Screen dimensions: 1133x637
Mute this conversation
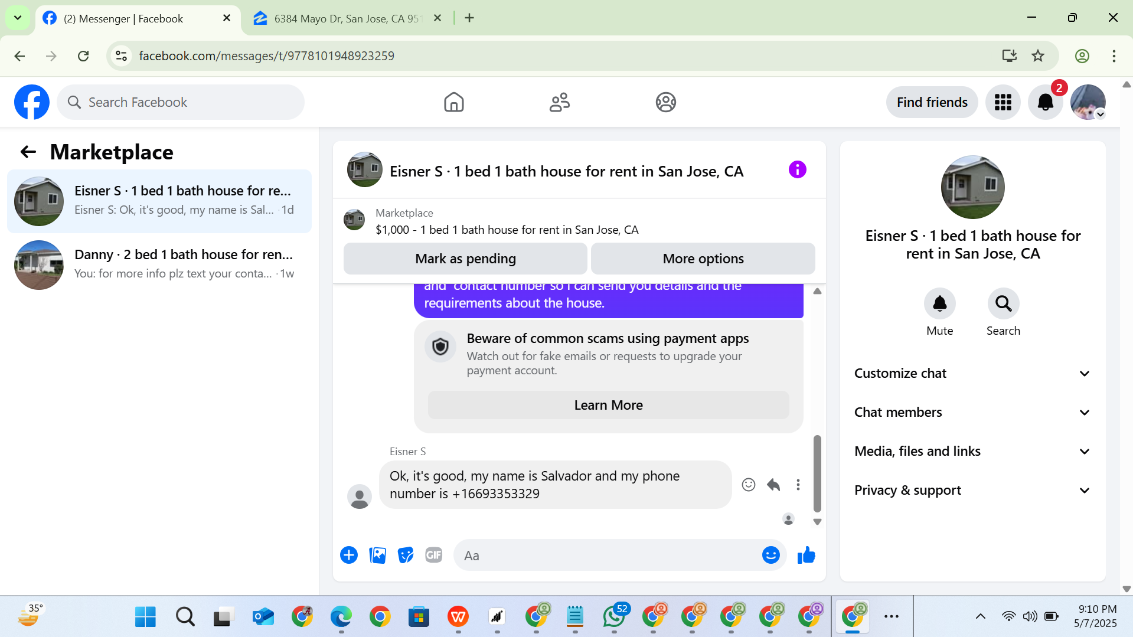pos(939,303)
